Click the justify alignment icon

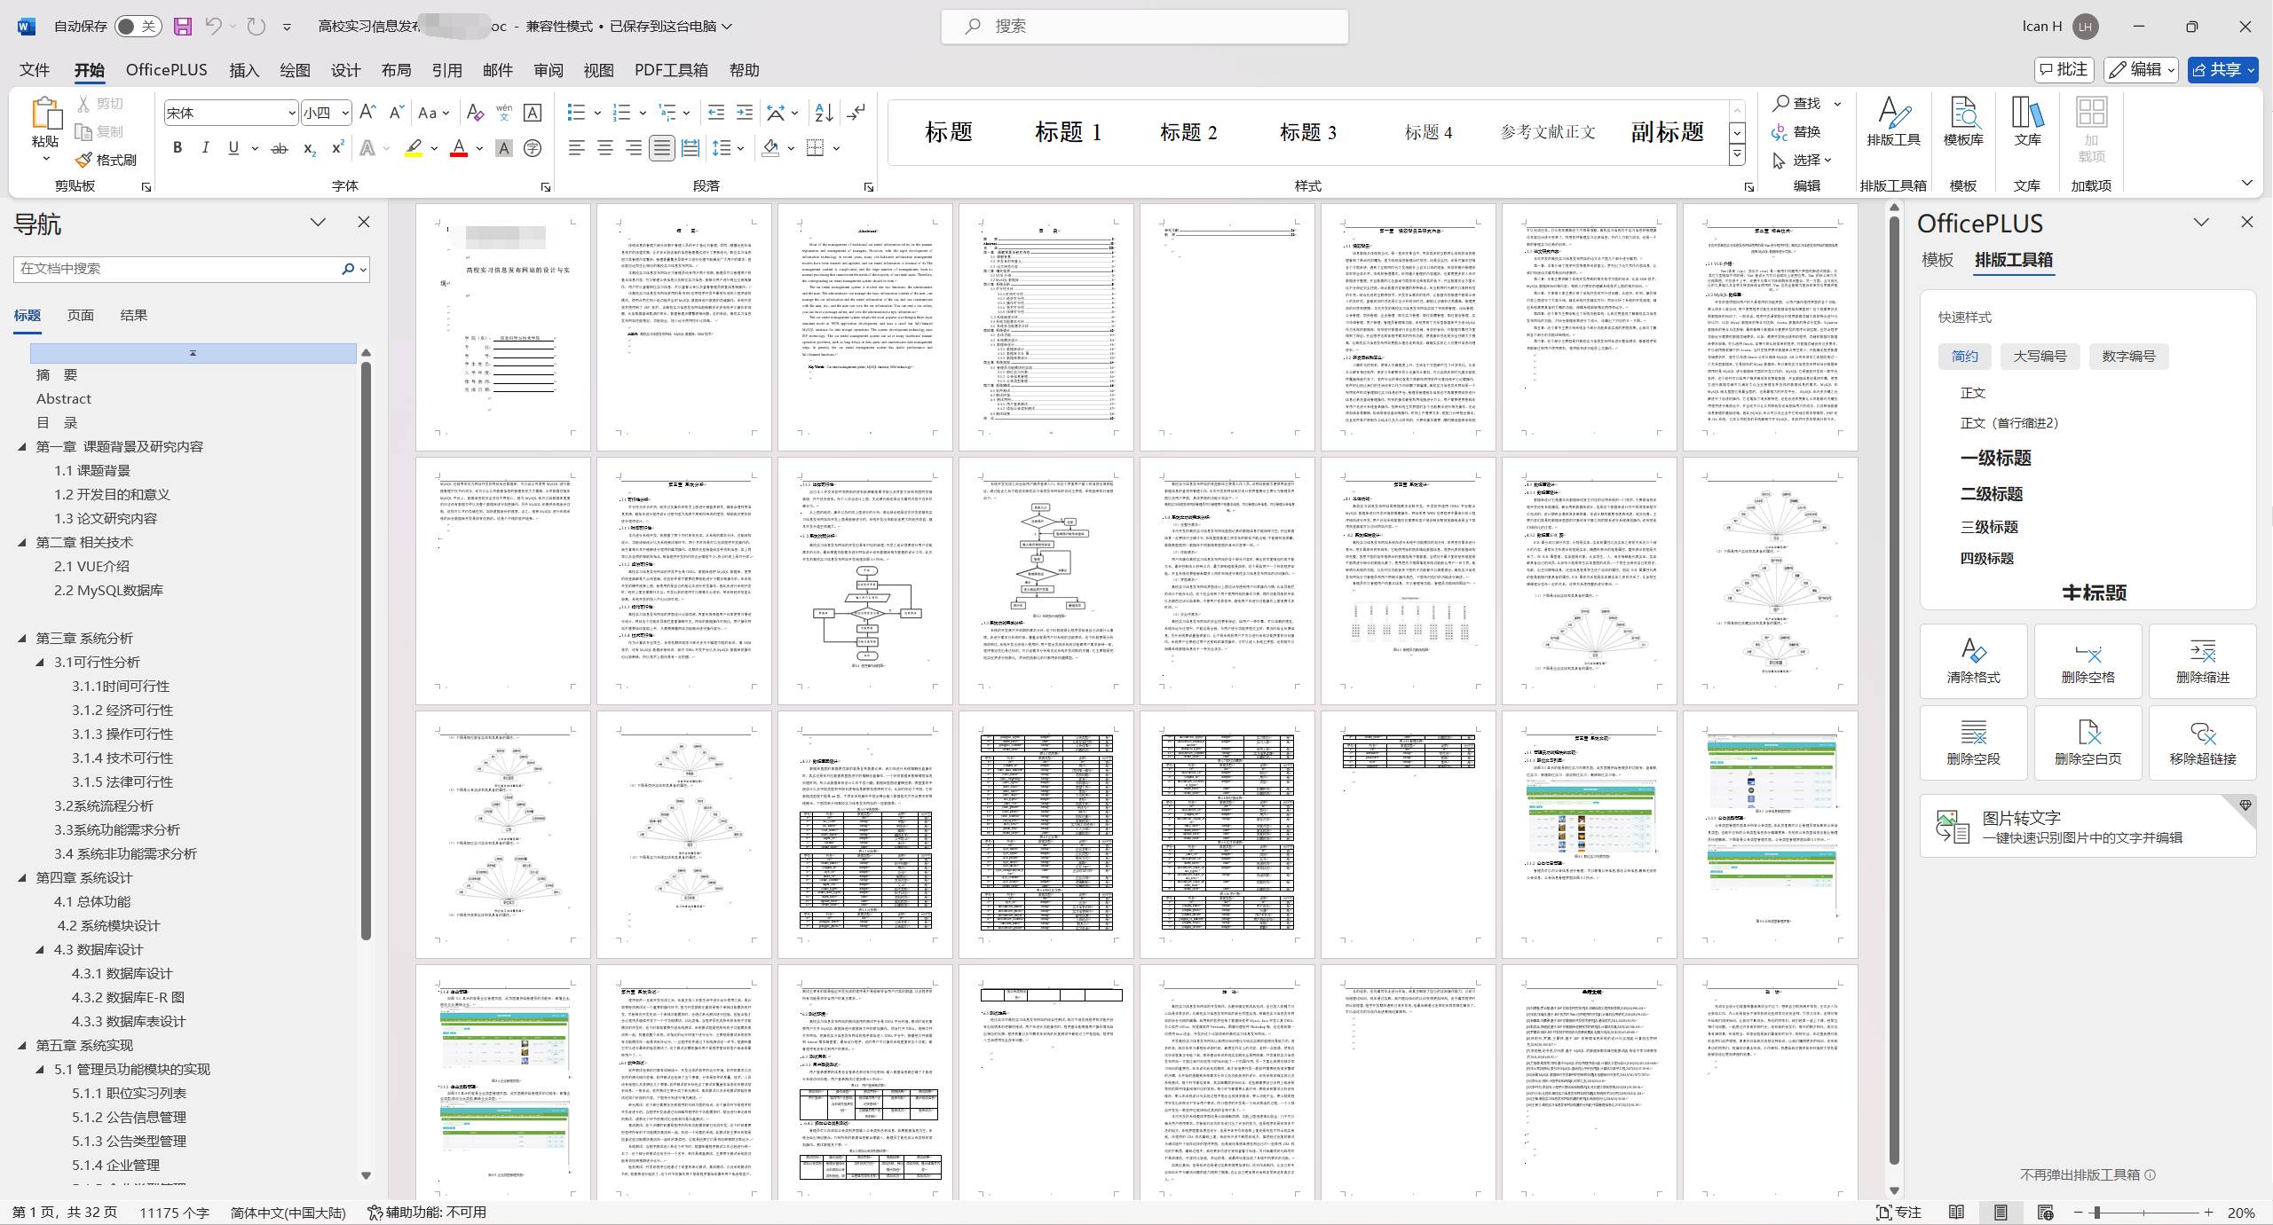tap(661, 148)
